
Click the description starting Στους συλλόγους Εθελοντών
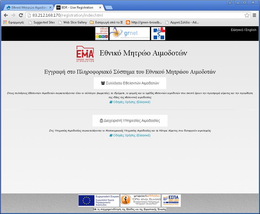pos(130,95)
